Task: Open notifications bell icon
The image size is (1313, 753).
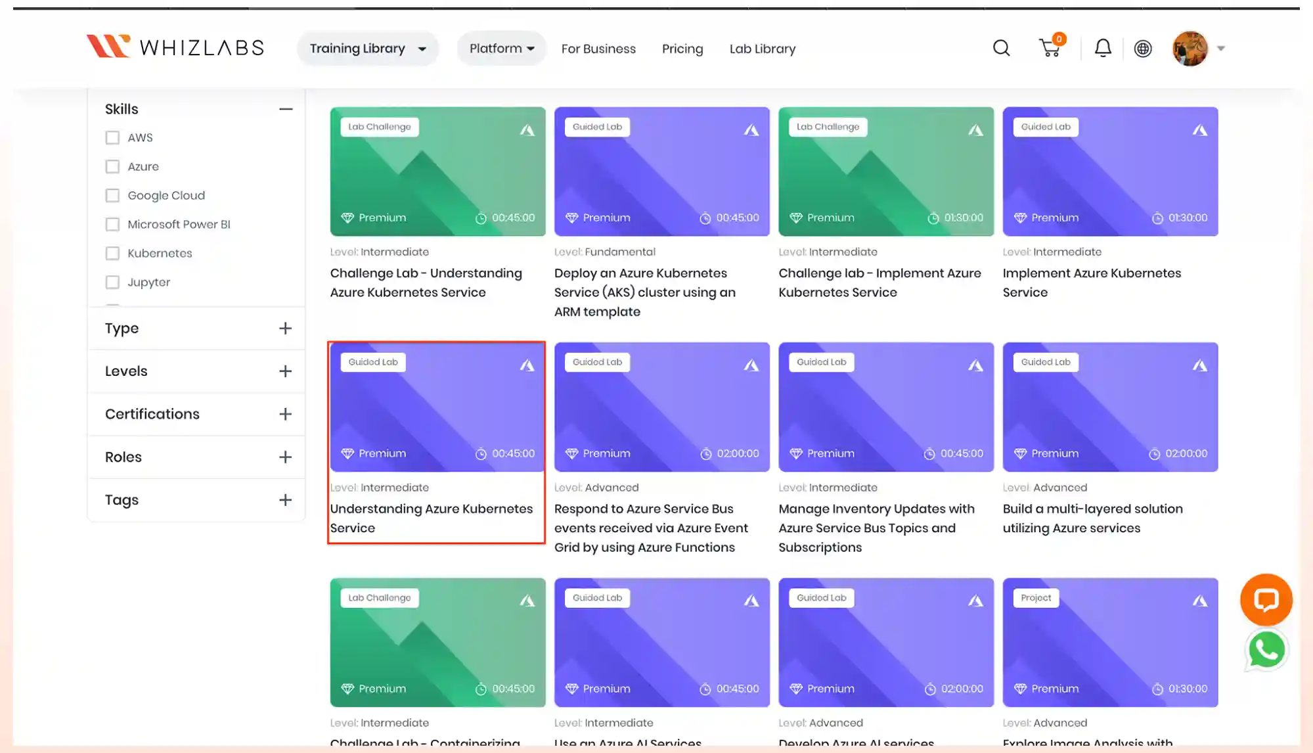Action: (x=1103, y=48)
